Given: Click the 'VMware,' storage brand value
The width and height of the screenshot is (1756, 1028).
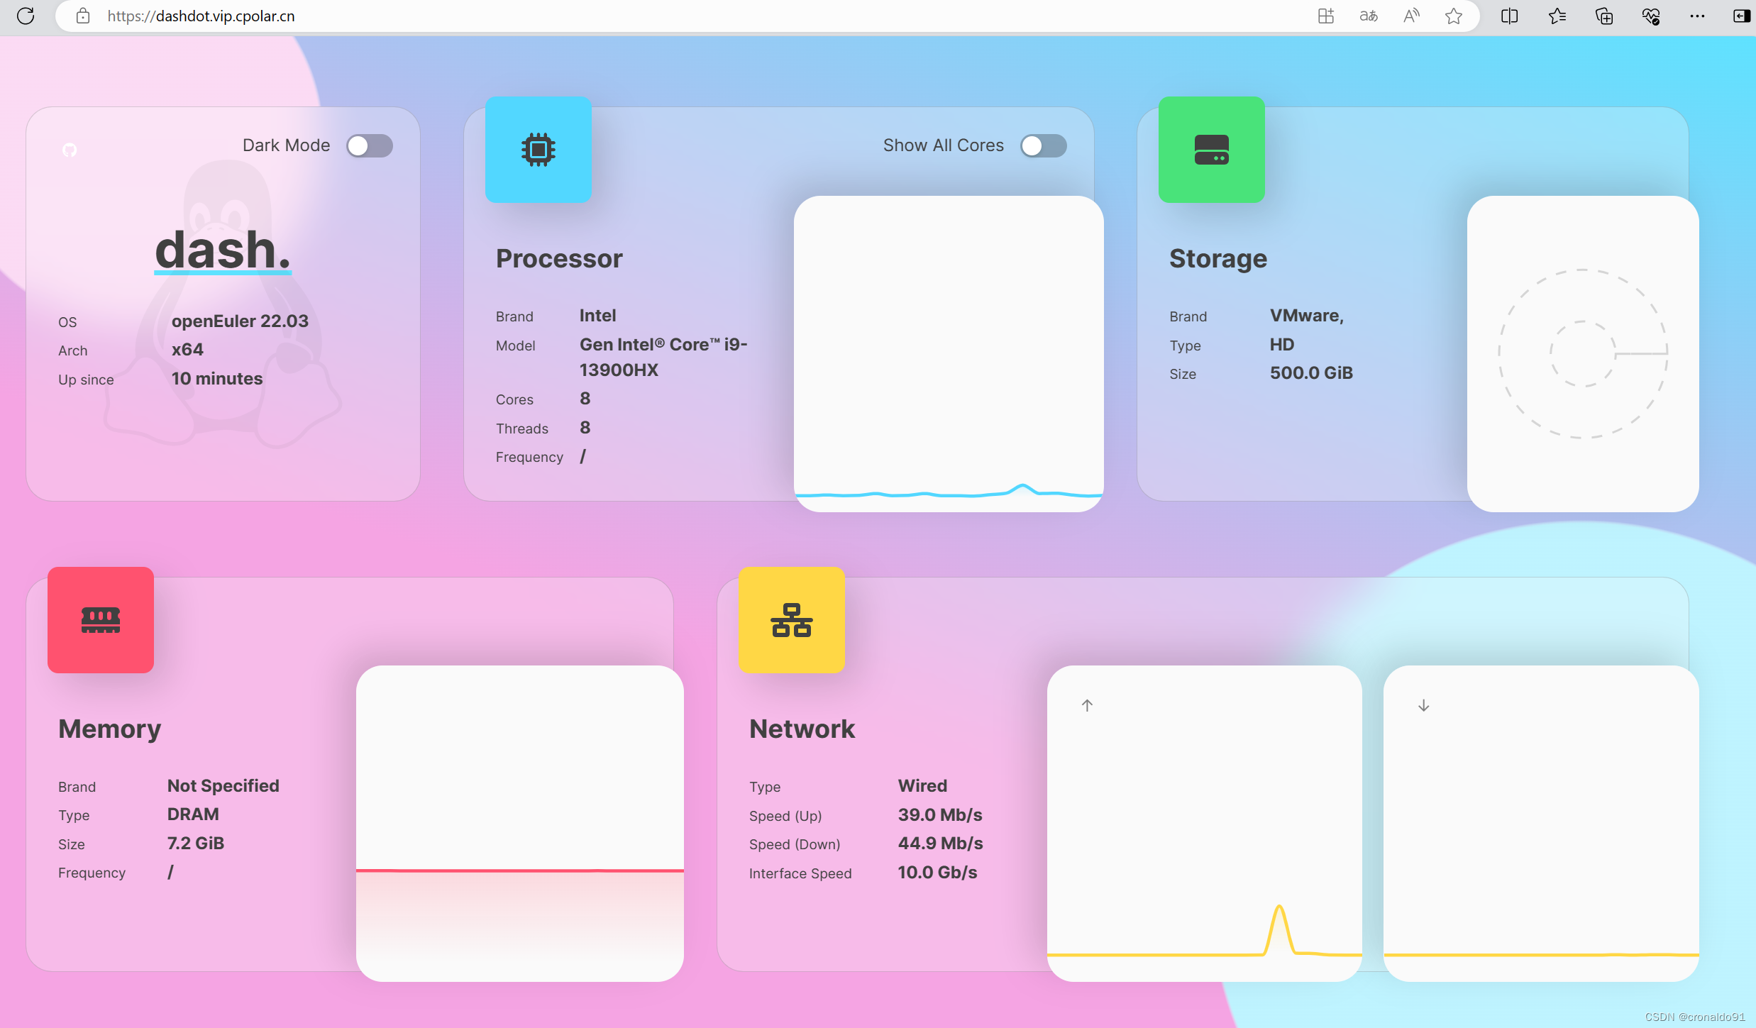Looking at the screenshot, I should point(1307,315).
